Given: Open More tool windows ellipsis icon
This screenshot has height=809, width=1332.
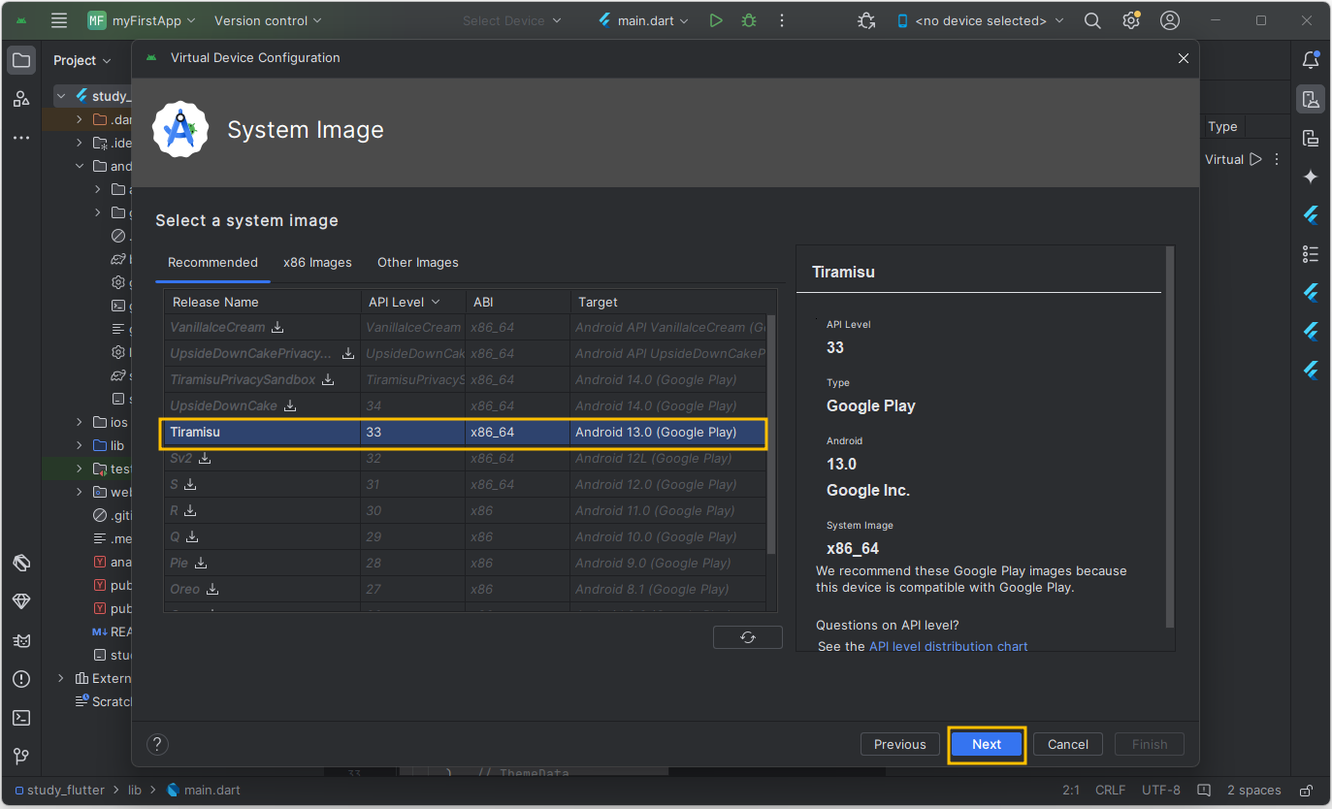Looking at the screenshot, I should (x=20, y=138).
